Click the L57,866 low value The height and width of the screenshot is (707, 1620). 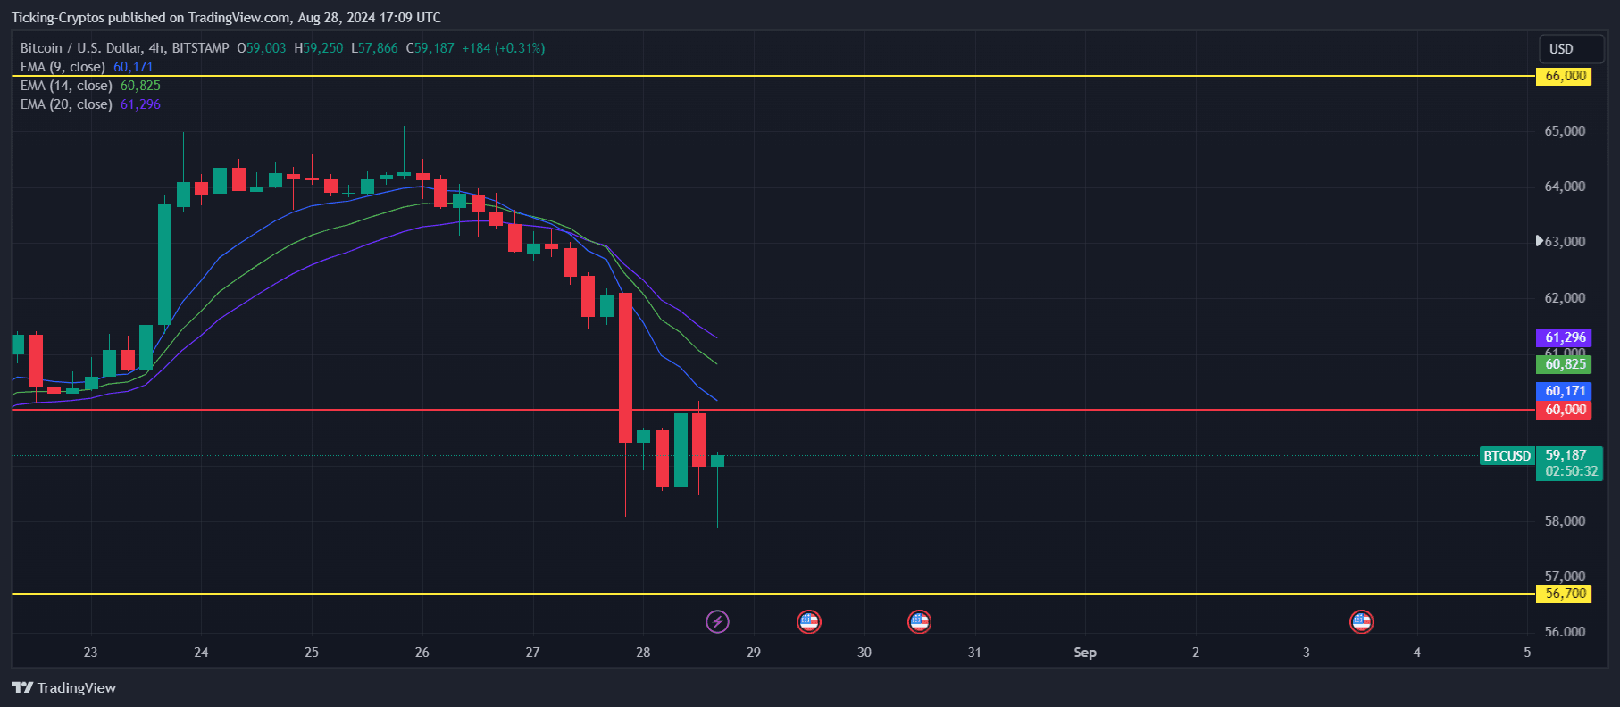click(374, 48)
